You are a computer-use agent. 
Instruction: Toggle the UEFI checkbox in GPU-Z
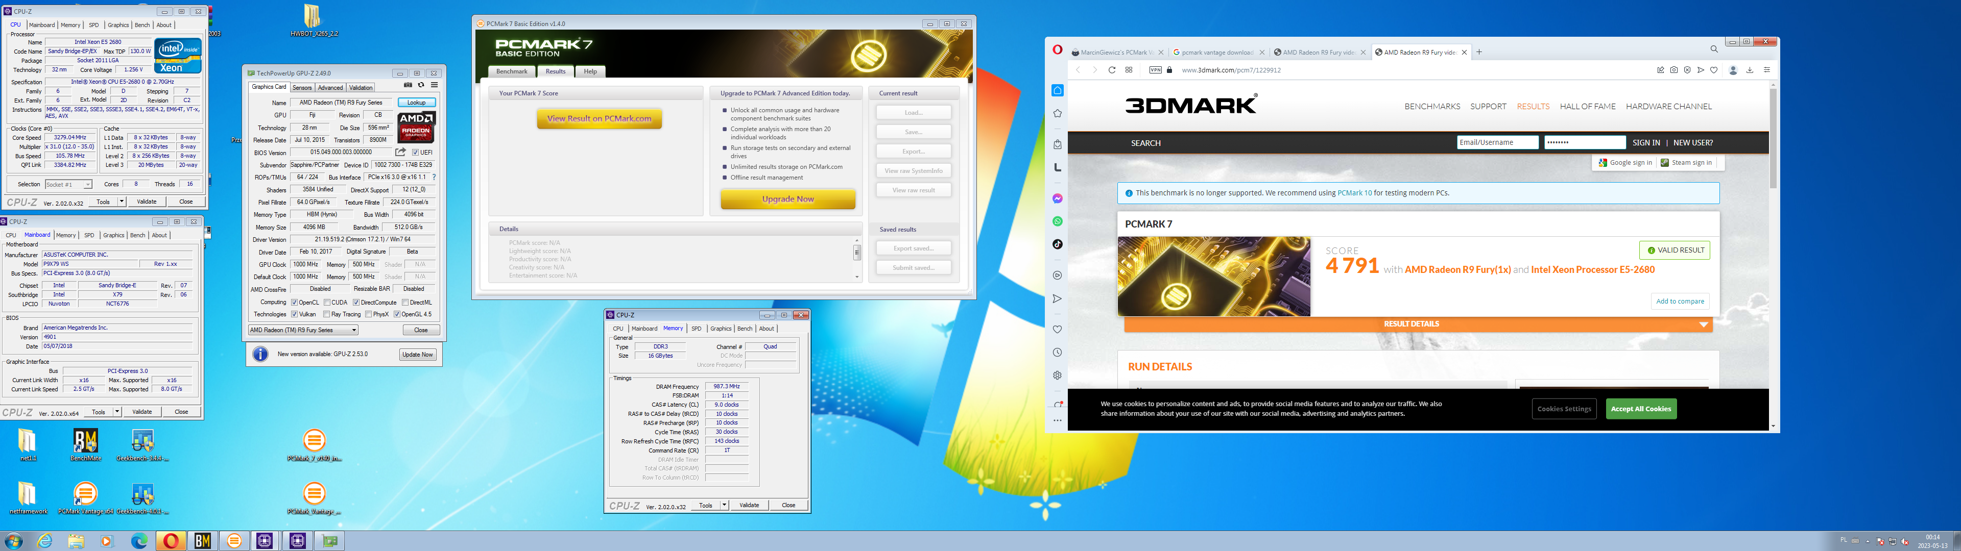click(415, 152)
